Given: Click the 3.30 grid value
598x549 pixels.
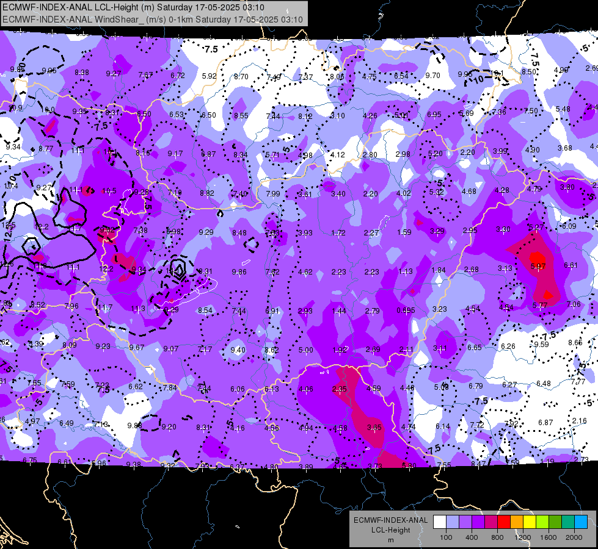Looking at the screenshot, I should pos(503,229).
